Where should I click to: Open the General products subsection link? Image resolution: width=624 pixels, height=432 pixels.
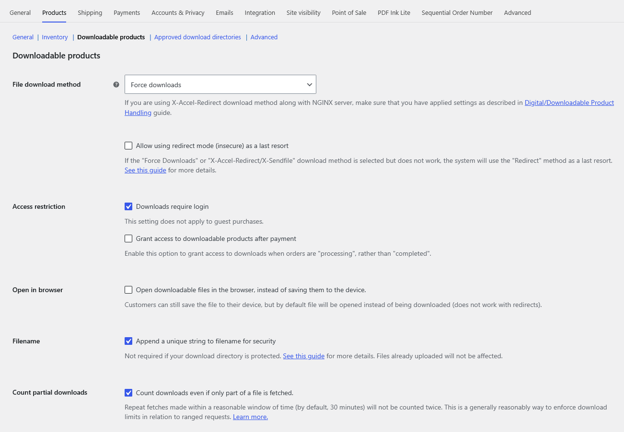[x=23, y=37]
